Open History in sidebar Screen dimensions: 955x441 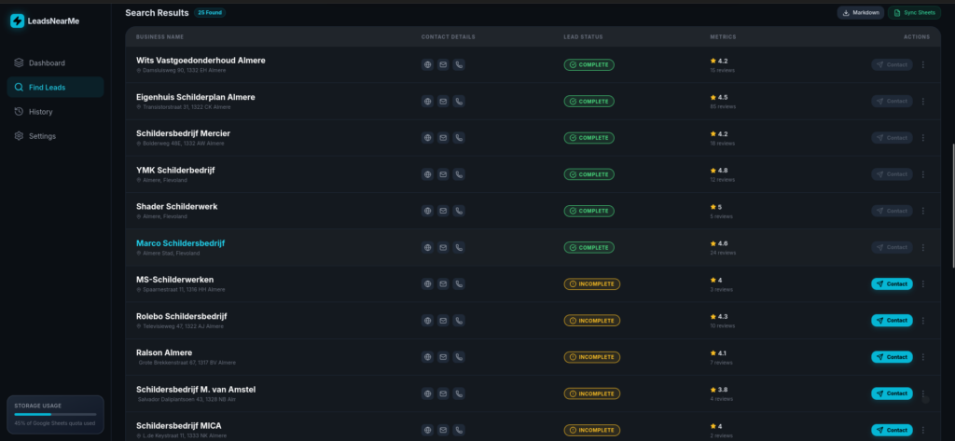pyautogui.click(x=55, y=112)
